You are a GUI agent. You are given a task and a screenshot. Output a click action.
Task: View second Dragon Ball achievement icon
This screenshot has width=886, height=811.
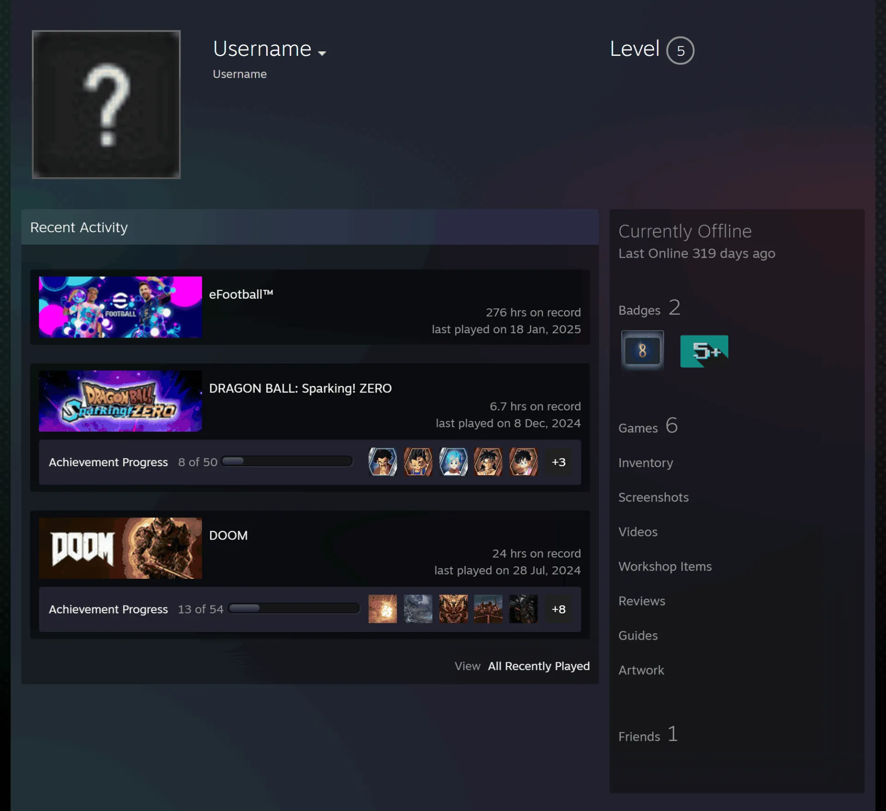coord(418,462)
